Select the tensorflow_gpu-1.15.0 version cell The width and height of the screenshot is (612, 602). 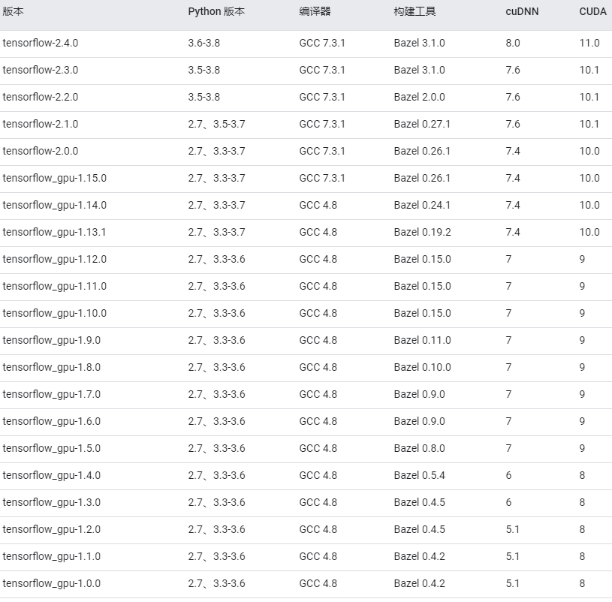[55, 178]
